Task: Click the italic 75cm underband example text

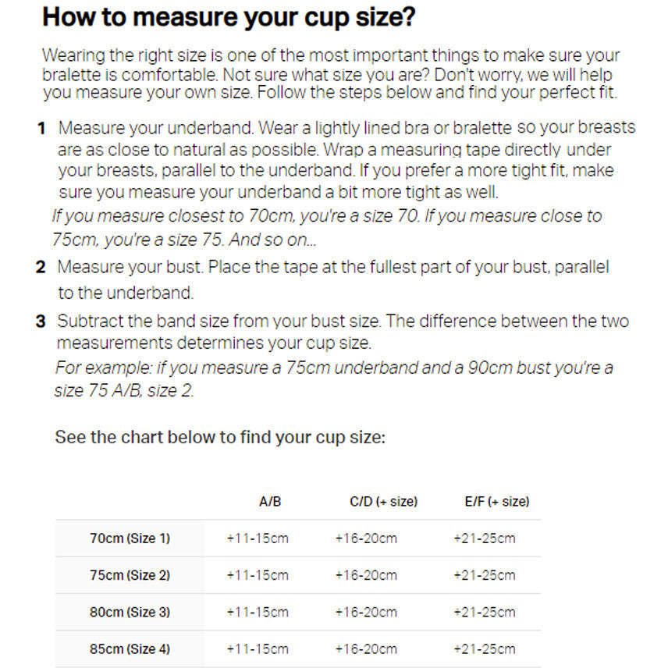Action: click(333, 379)
